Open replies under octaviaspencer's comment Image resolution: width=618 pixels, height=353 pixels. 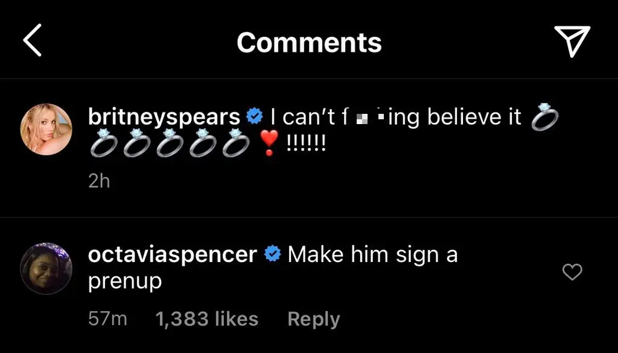[x=313, y=319]
